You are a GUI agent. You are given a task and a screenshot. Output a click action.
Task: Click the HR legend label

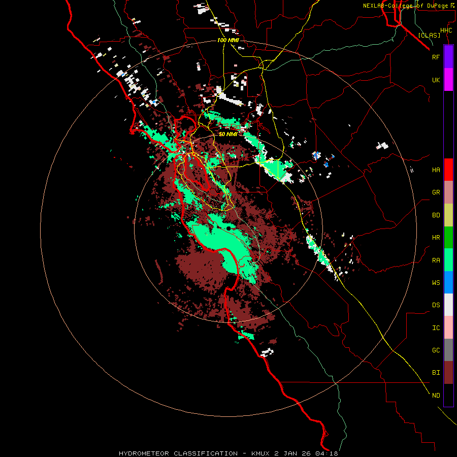click(436, 238)
